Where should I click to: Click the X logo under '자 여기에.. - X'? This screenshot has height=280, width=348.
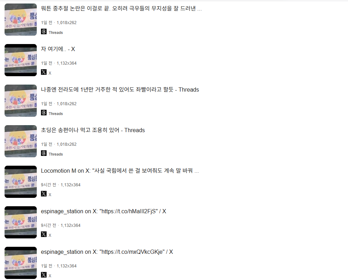(x=44, y=72)
